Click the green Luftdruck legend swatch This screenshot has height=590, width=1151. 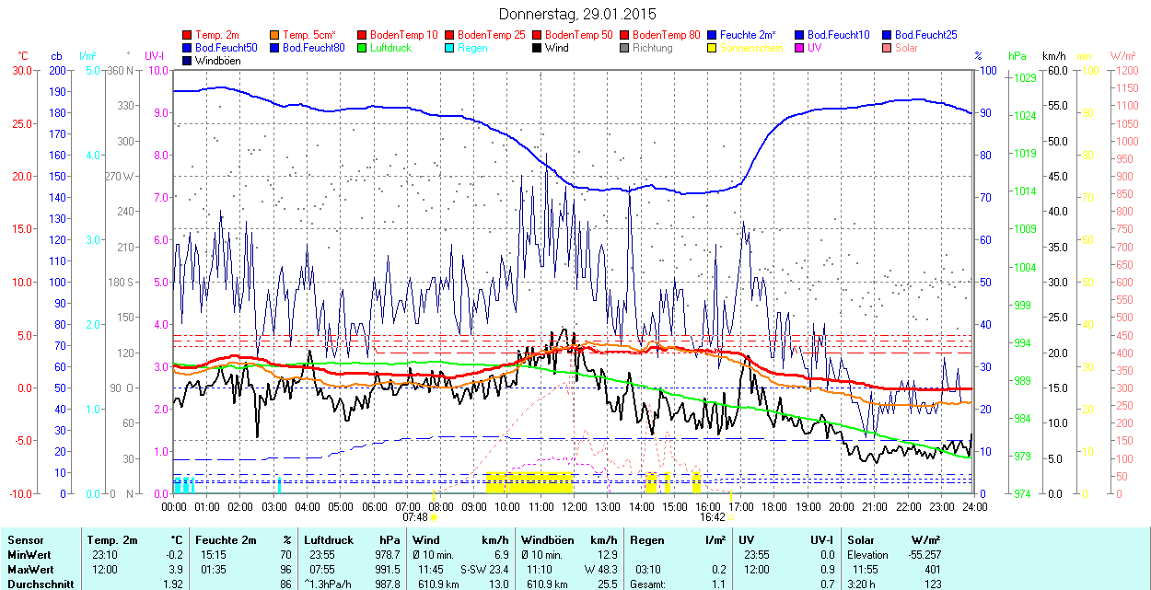pos(363,48)
